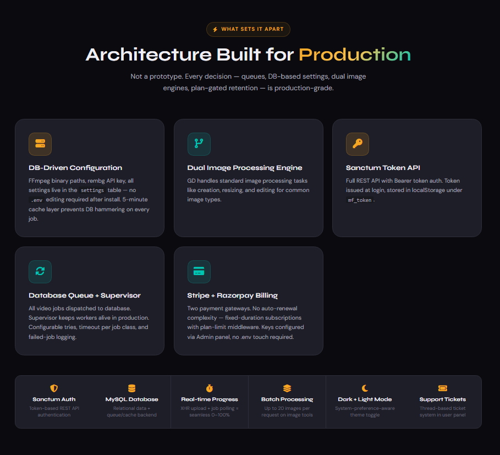The height and width of the screenshot is (455, 500).
Task: Click the refresh icon for Database Queue
Action: [40, 272]
